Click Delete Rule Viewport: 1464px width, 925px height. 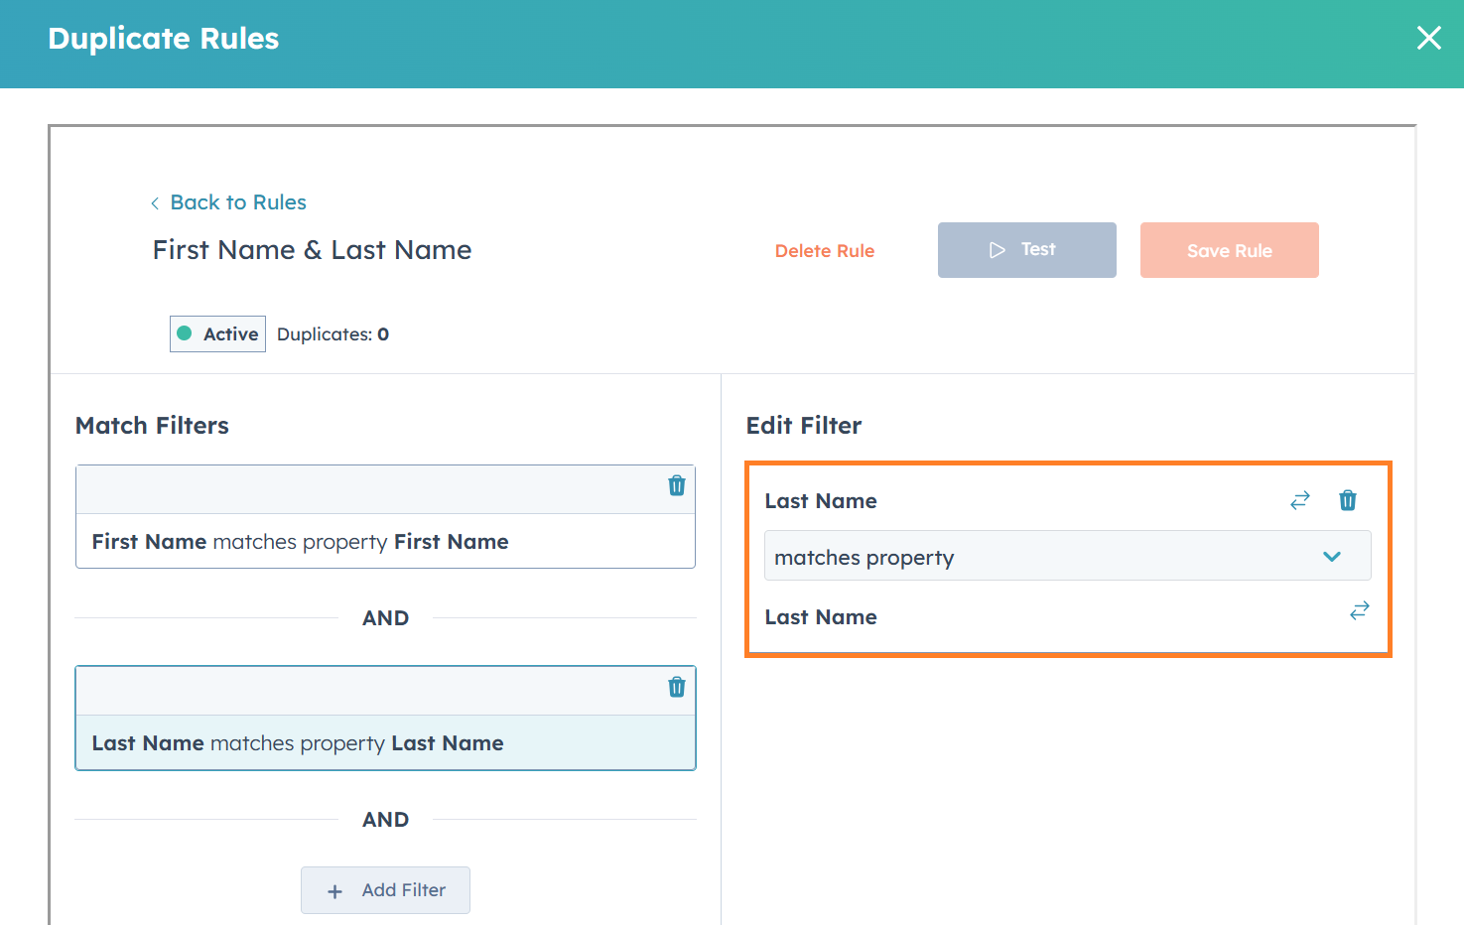(824, 251)
